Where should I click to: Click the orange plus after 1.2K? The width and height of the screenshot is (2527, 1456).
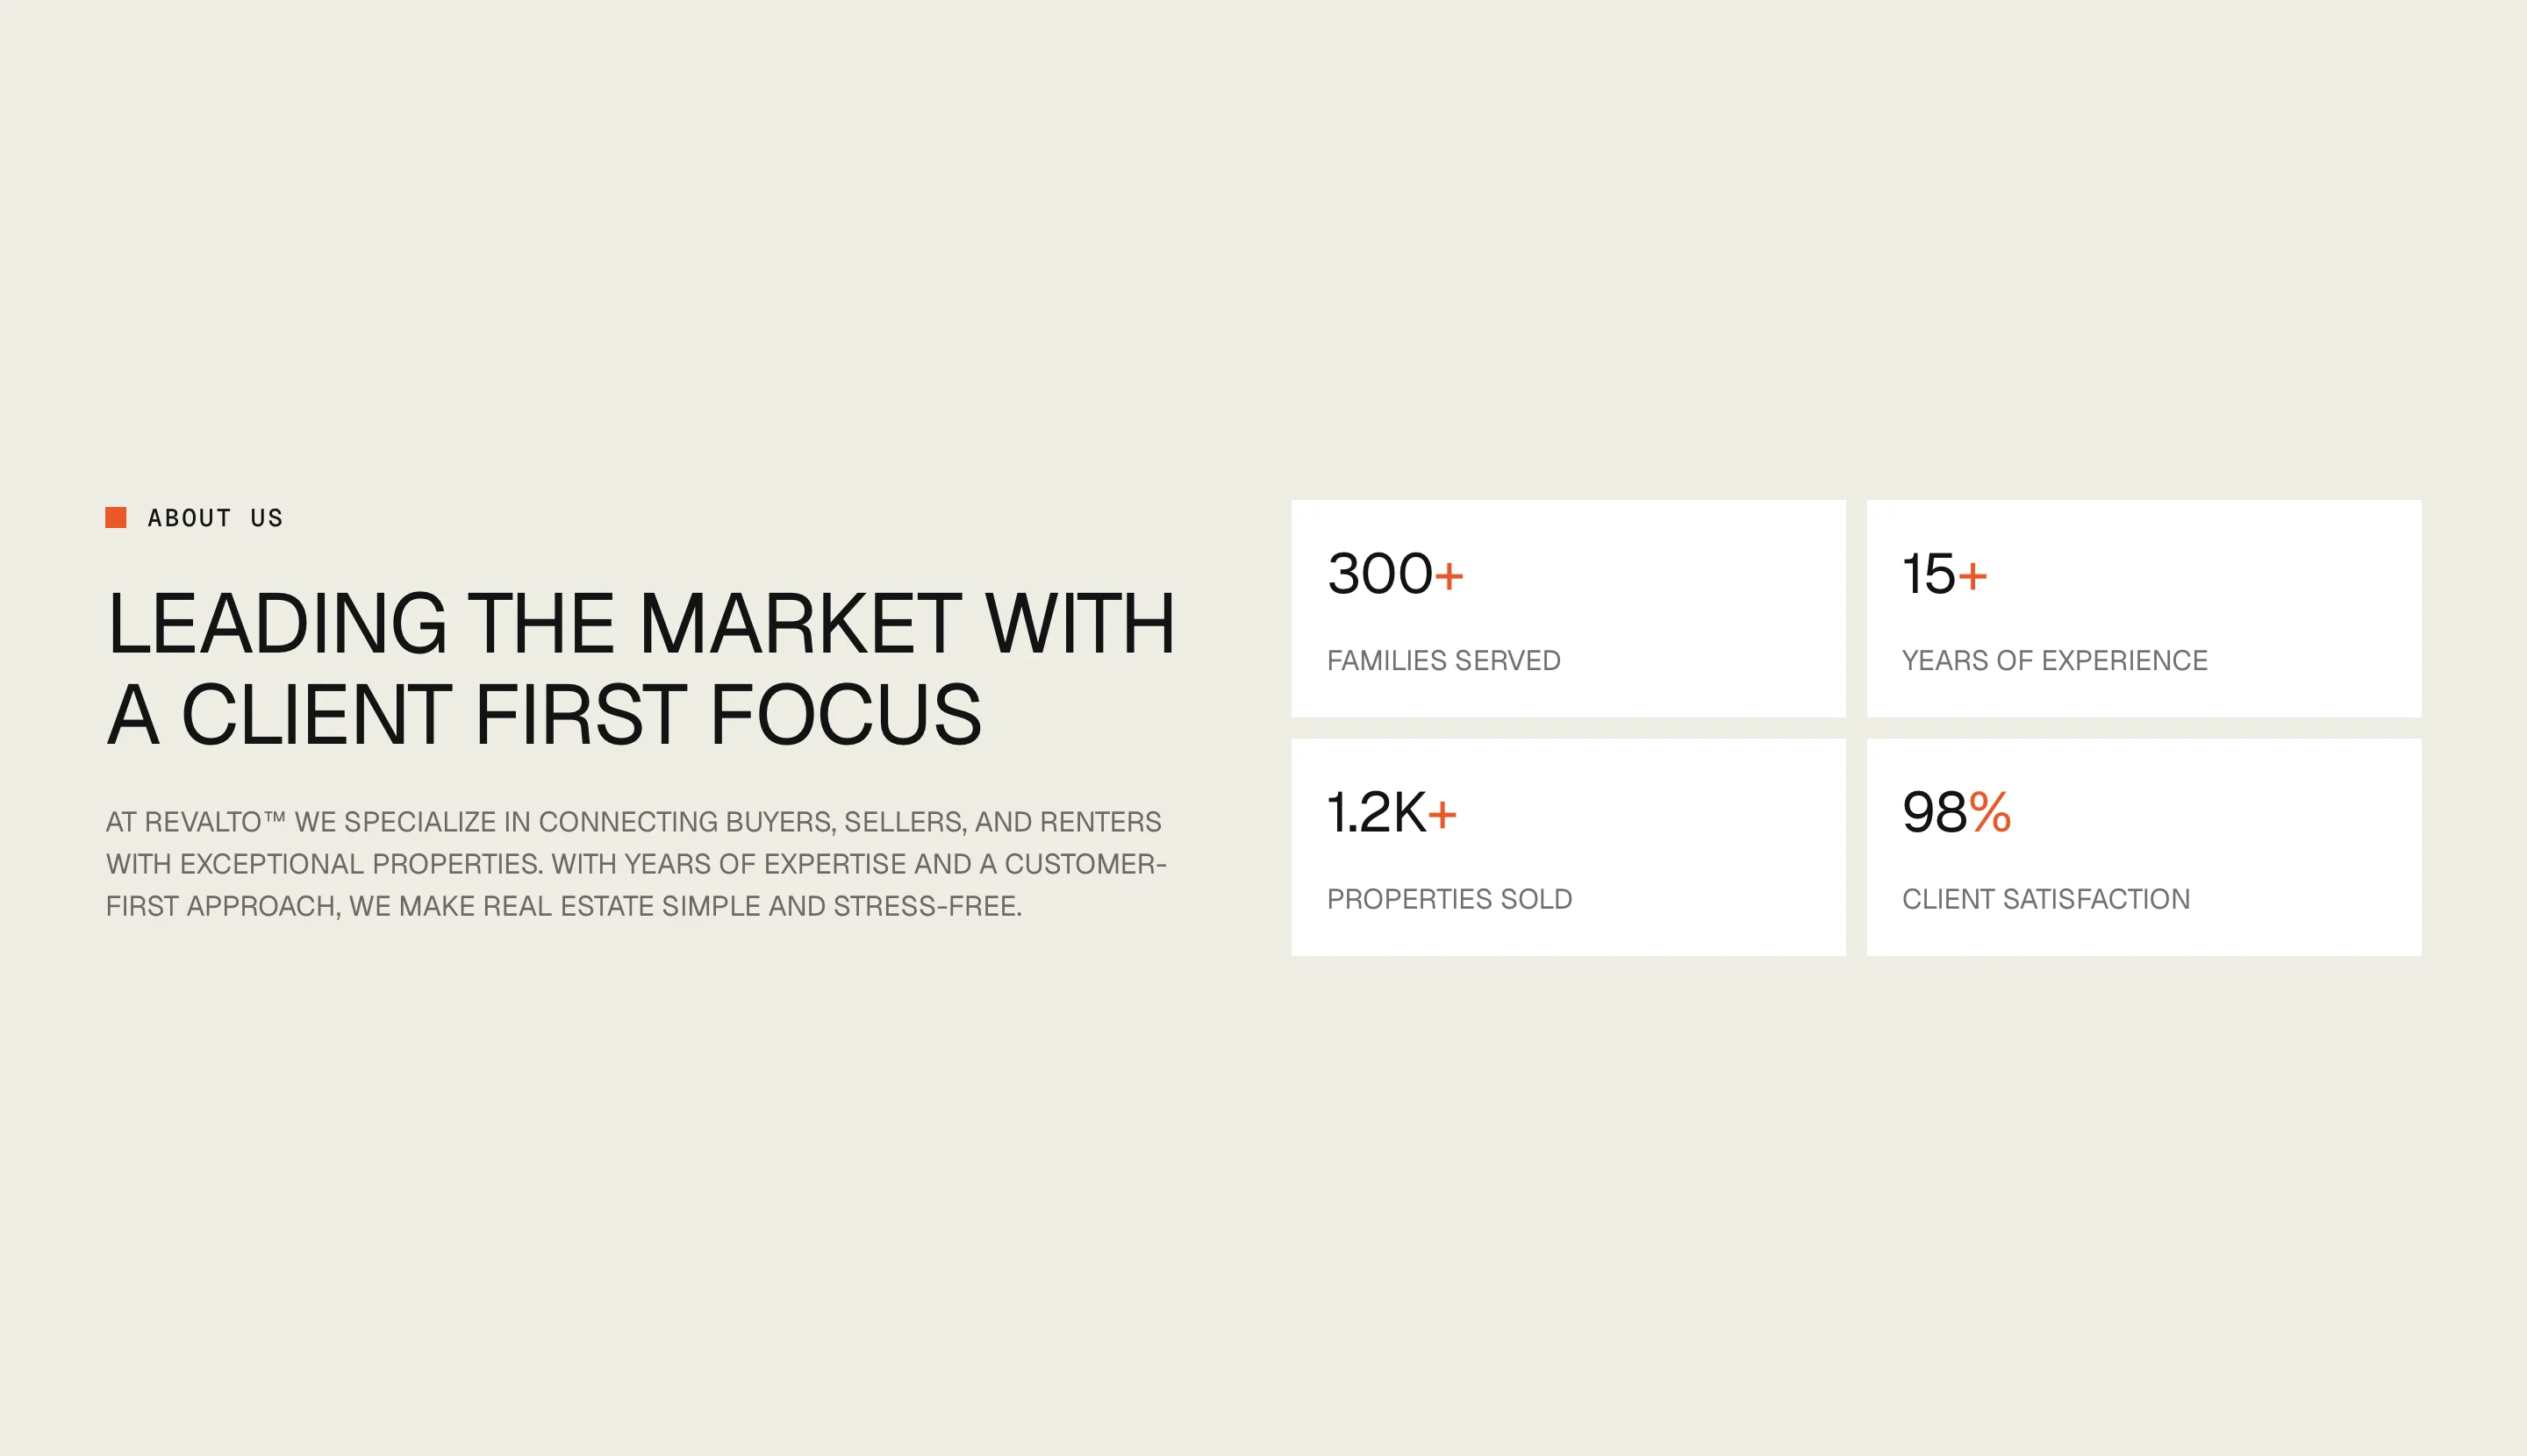1442,815
